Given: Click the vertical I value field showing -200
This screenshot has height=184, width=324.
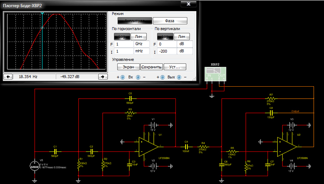Looking at the screenshot, I should tap(167, 51).
